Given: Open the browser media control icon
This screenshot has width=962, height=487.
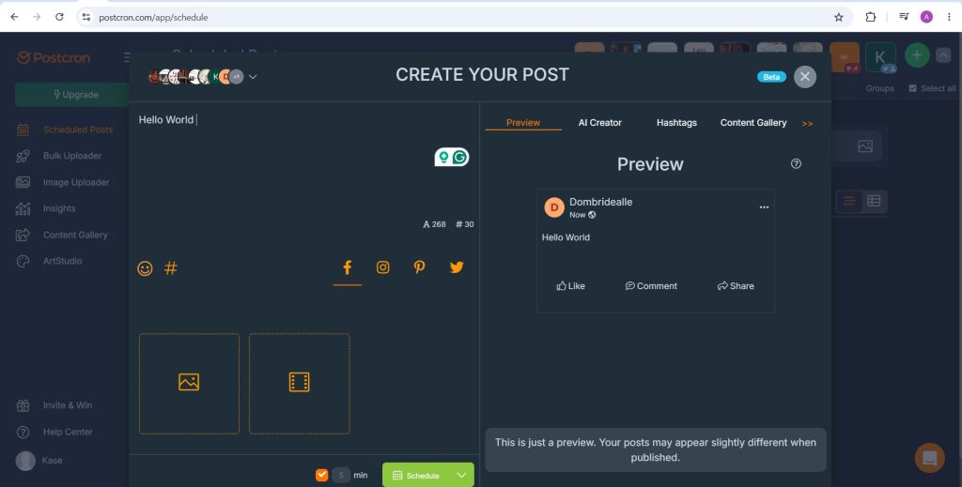Looking at the screenshot, I should click(904, 17).
